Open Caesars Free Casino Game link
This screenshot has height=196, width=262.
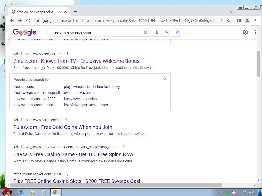click(73, 154)
